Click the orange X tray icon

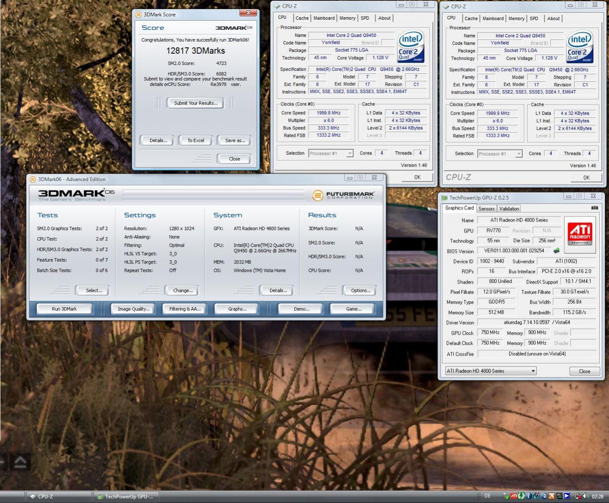click(551, 496)
